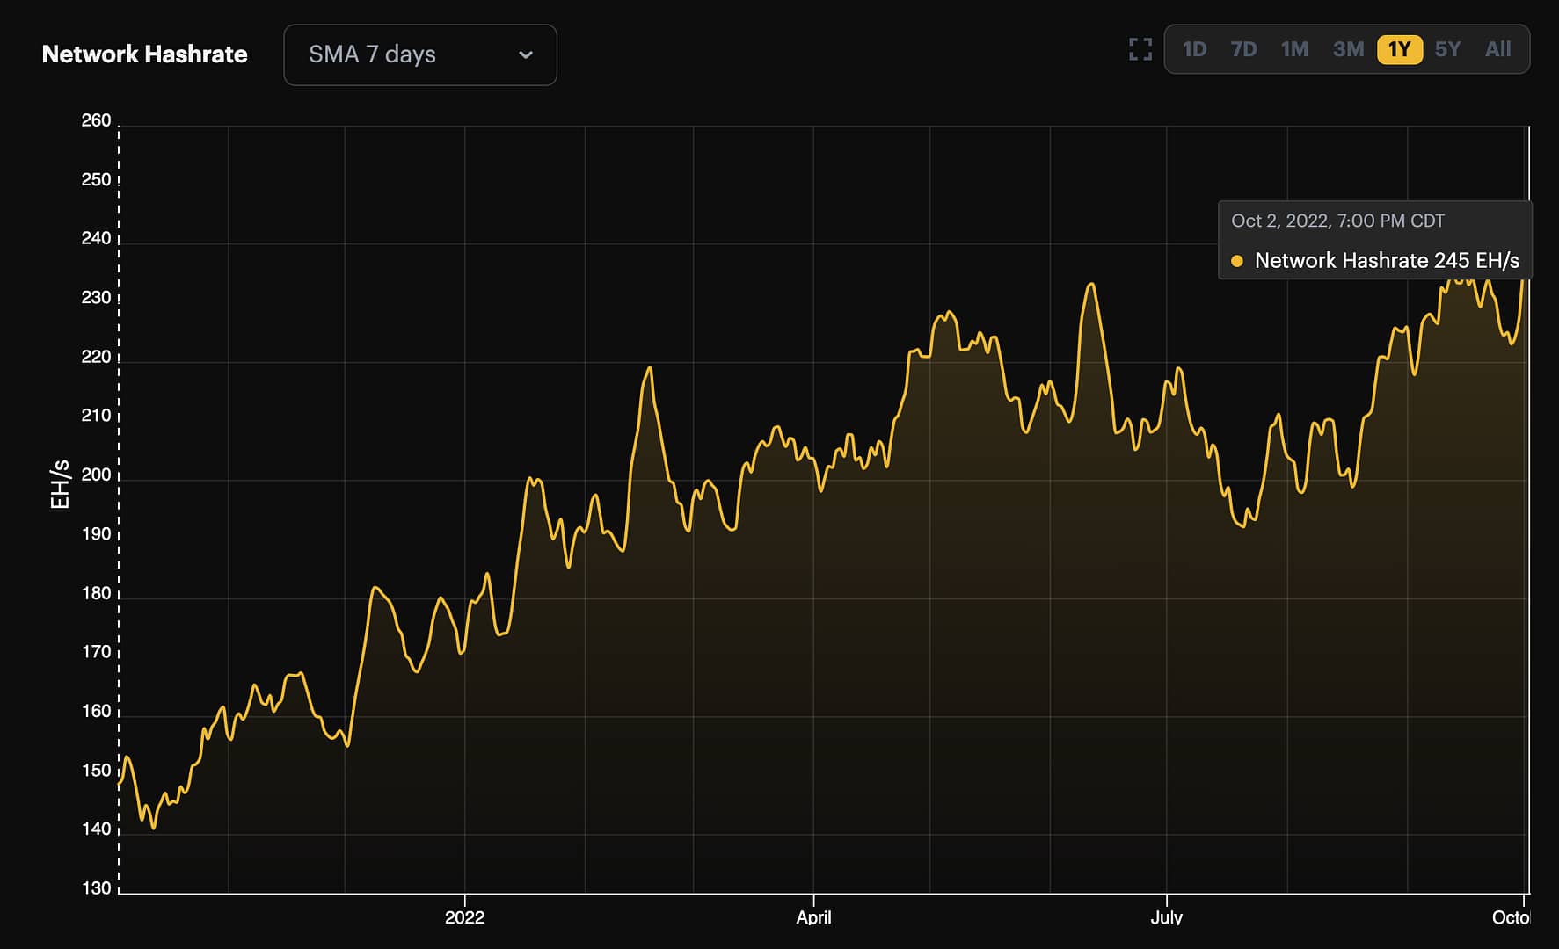Click the April x-axis label
Viewport: 1559px width, 949px height.
(813, 917)
